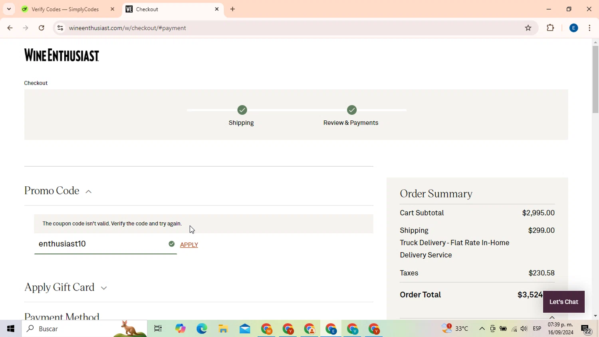The height and width of the screenshot is (337, 599).
Task: Click the Taxes amount $230.58
Action: click(541, 273)
